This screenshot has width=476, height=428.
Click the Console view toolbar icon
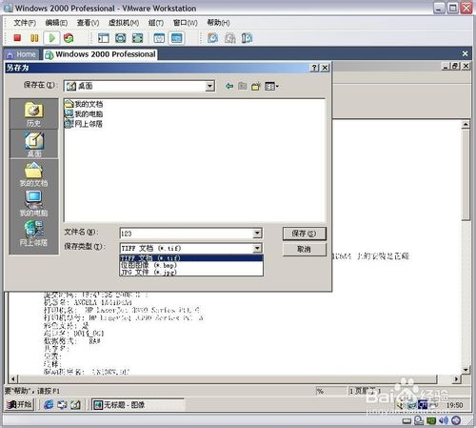click(x=176, y=38)
